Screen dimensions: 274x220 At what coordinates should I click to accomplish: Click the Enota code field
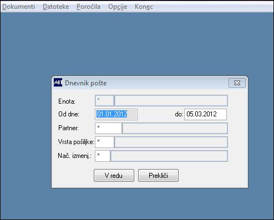pyautogui.click(x=104, y=101)
